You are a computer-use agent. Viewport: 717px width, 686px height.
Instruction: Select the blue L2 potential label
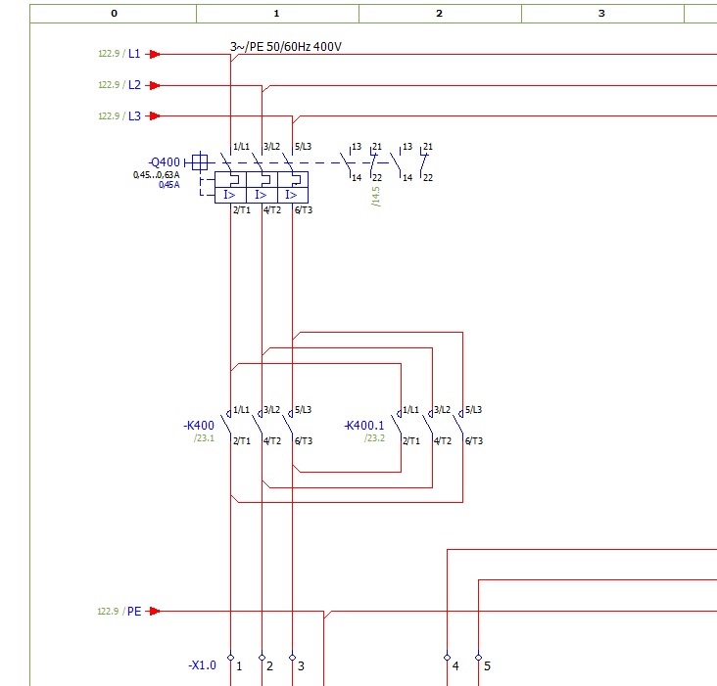click(x=134, y=85)
